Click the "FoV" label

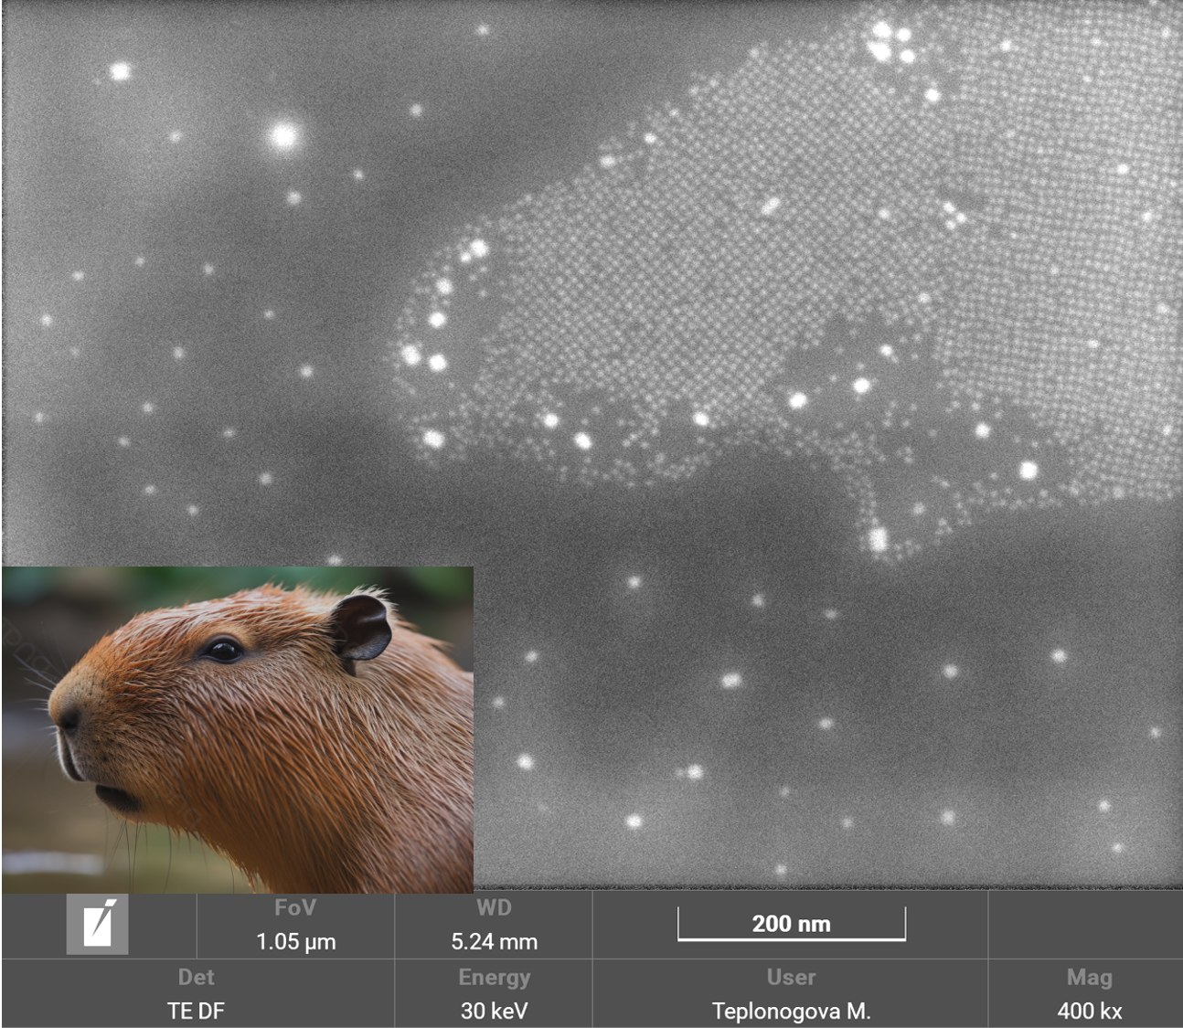pos(295,907)
